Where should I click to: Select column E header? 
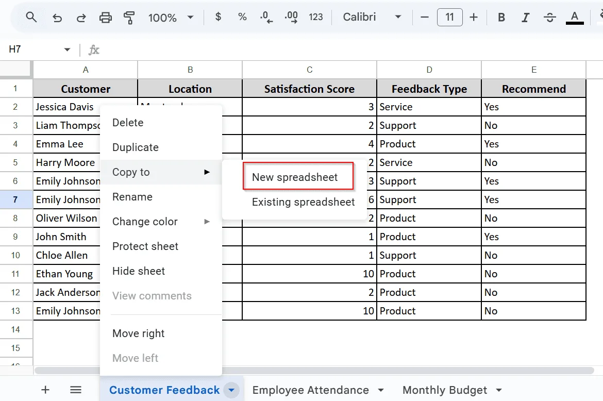[534, 70]
